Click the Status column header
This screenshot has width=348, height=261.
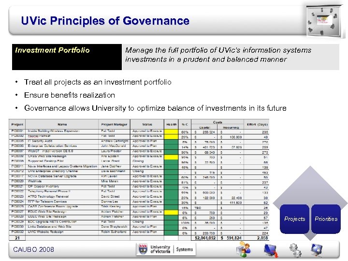click(147, 124)
